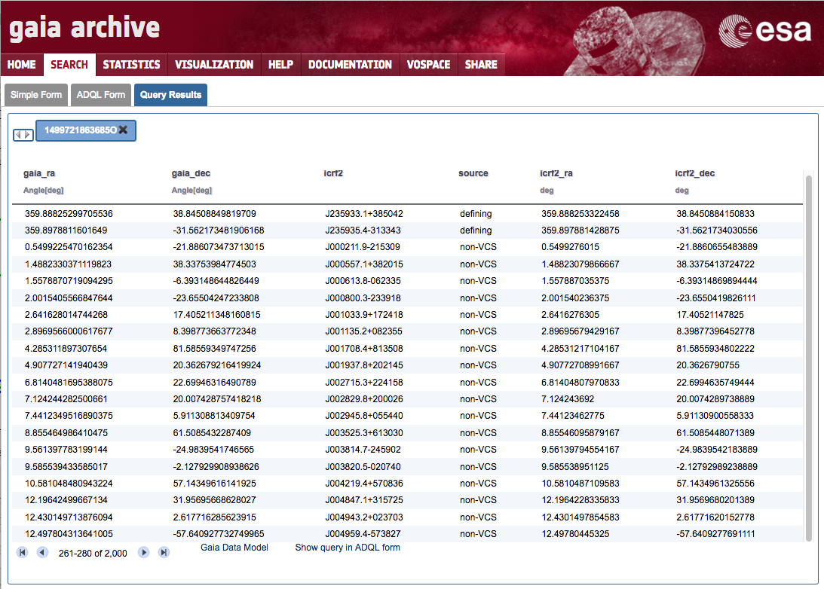
Task: Click gaia_dec value -31.562173481906168
Action: [219, 230]
